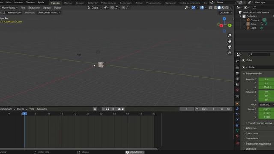Open the View Layer properties tab

[x=237, y=79]
